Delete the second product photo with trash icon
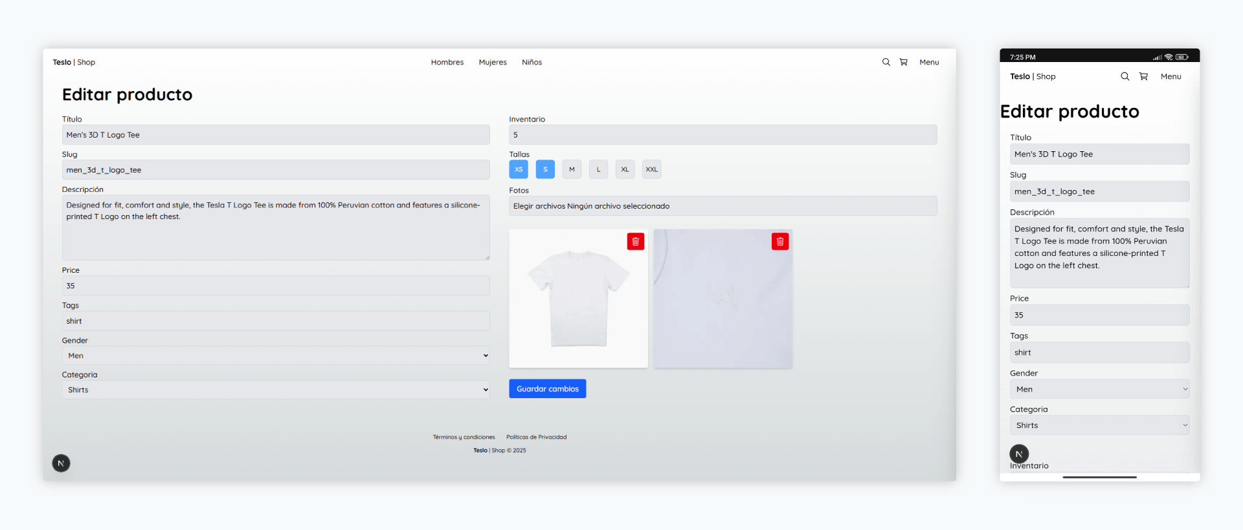 [779, 242]
